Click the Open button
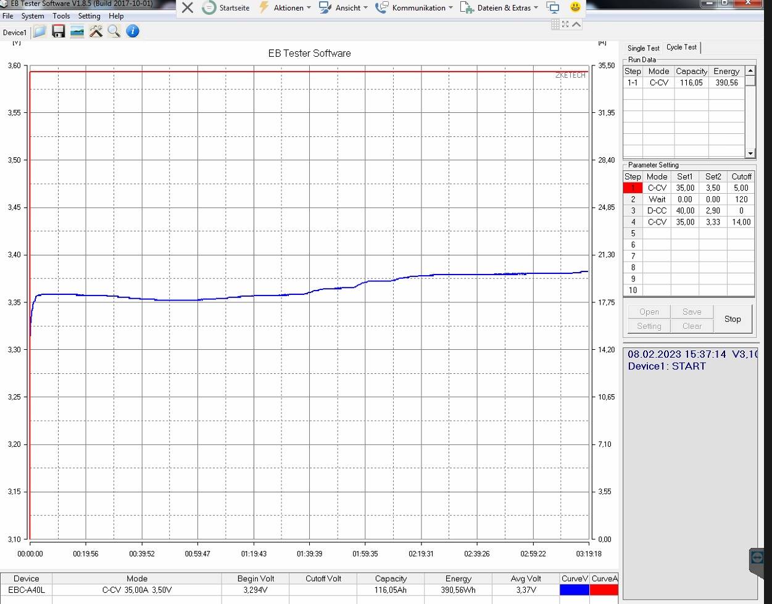This screenshot has width=772, height=604. pos(649,312)
